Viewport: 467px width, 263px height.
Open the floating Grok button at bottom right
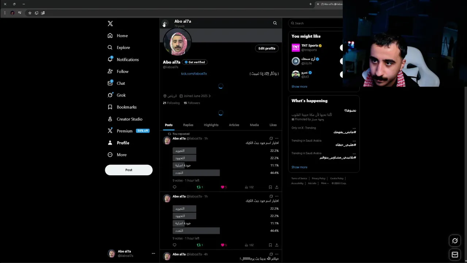(x=455, y=241)
